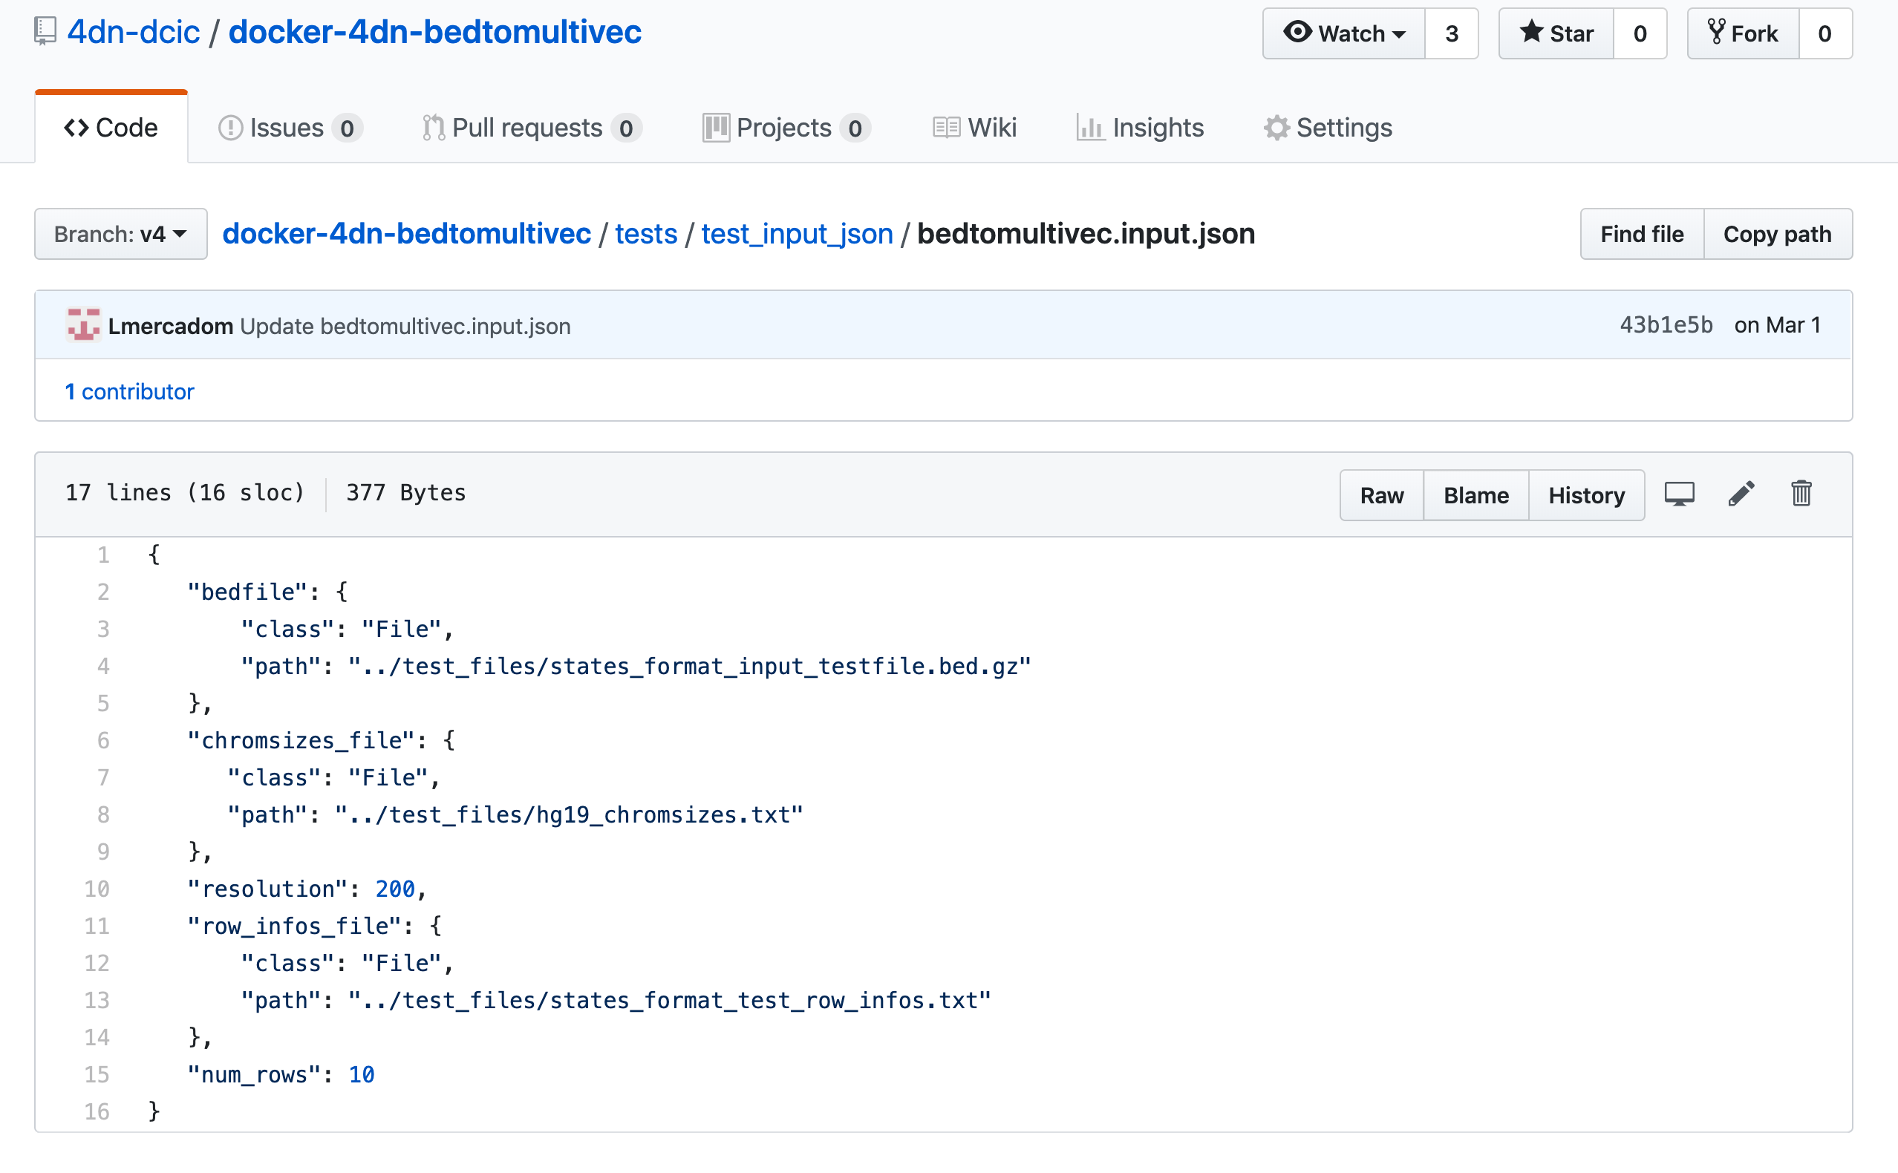
Task: Open the Blame view
Action: click(x=1476, y=495)
